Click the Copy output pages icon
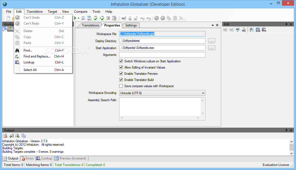Image resolution: width=296 pixels, height=170 pixels. pos(24,135)
